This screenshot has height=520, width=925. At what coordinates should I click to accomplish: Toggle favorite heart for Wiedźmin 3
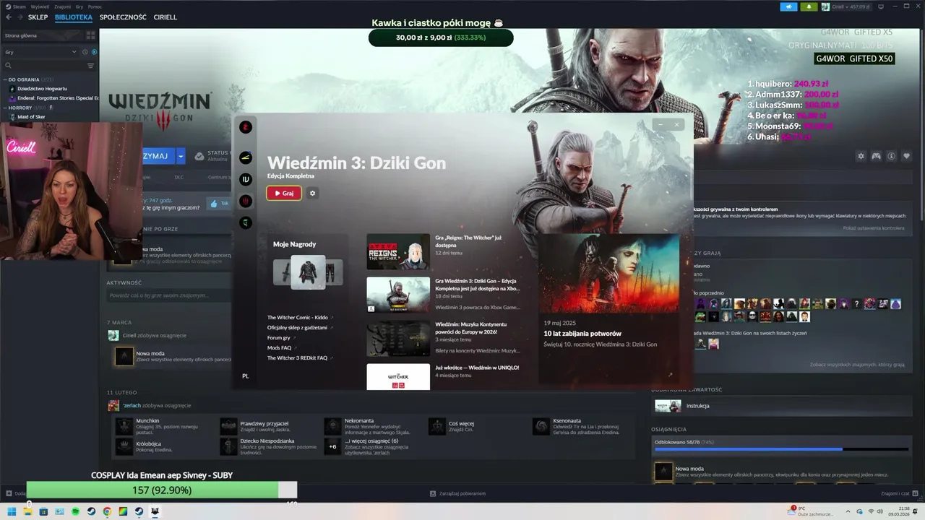906,156
